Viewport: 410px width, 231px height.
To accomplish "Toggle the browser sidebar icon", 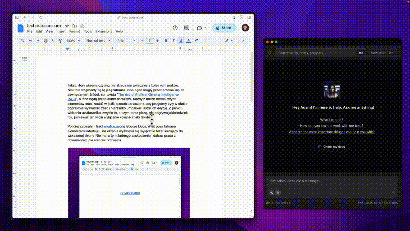I will (x=17, y=17).
